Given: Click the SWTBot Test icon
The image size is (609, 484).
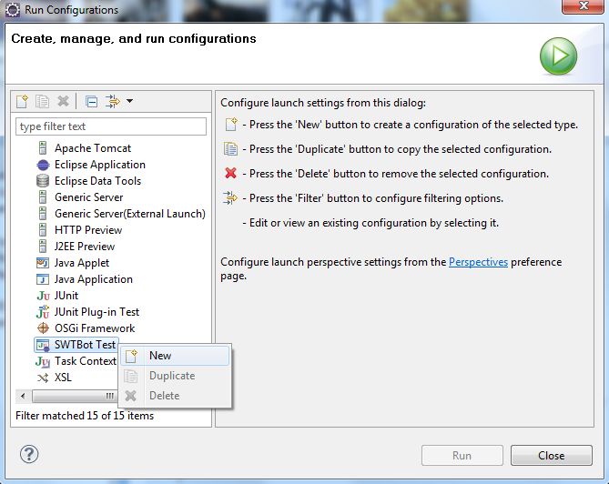Looking at the screenshot, I should 43,345.
